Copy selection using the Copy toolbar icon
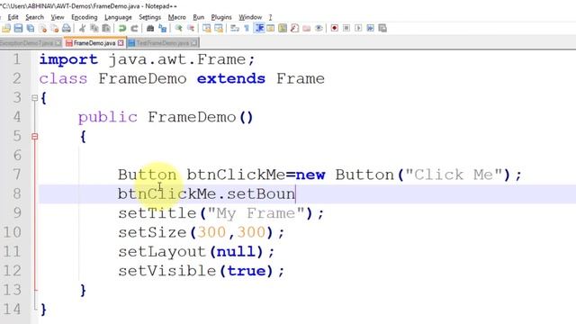Screen dimensions: 576x324 click(94, 28)
